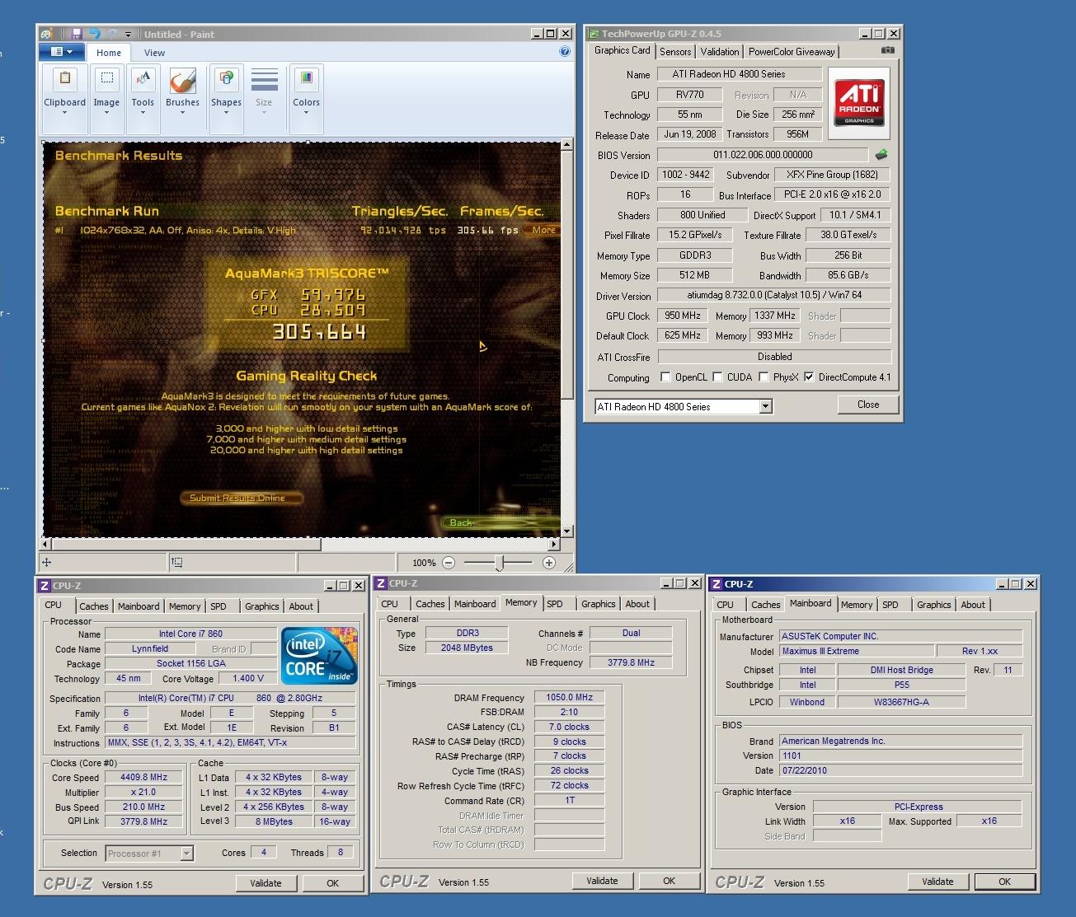The height and width of the screenshot is (917, 1076).
Task: Click Paint horizontal scrollbar left arrow
Action: pyautogui.click(x=46, y=544)
